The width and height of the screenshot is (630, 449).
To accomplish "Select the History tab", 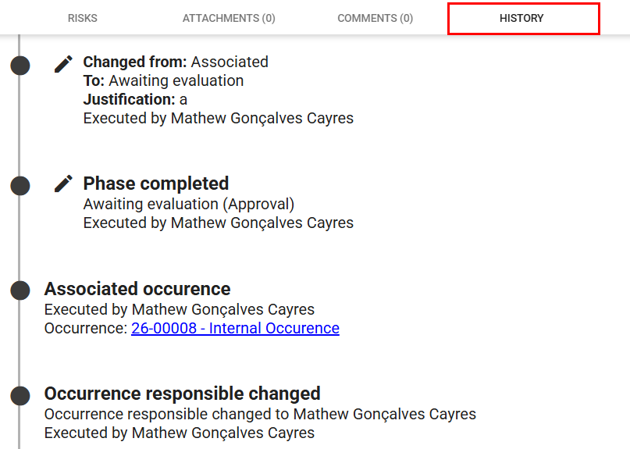I will [x=521, y=18].
